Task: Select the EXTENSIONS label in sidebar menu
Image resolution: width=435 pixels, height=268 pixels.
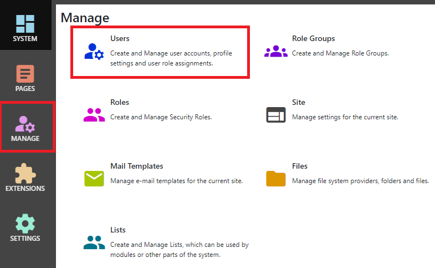Action: (25, 189)
